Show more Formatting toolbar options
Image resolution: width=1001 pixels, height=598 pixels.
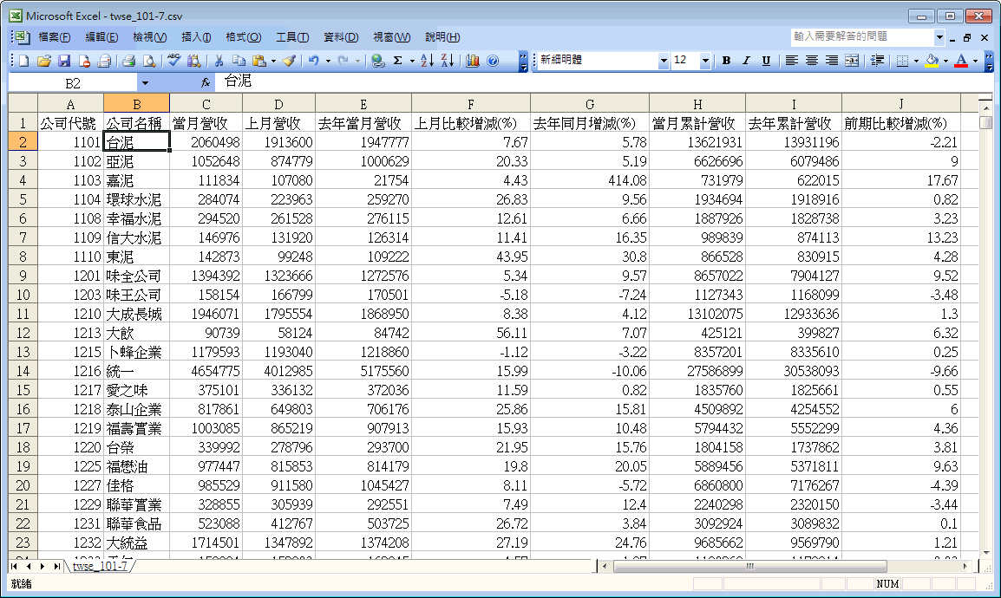(989, 61)
